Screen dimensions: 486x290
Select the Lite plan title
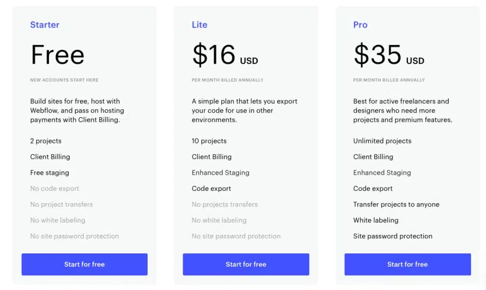click(x=199, y=25)
